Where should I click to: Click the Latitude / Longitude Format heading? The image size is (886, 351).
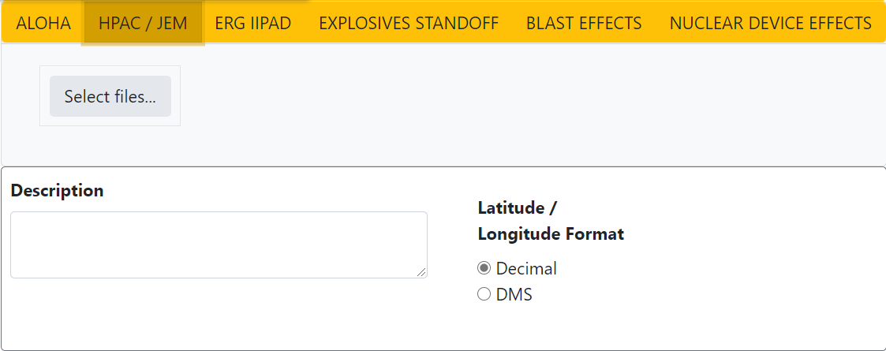550,221
